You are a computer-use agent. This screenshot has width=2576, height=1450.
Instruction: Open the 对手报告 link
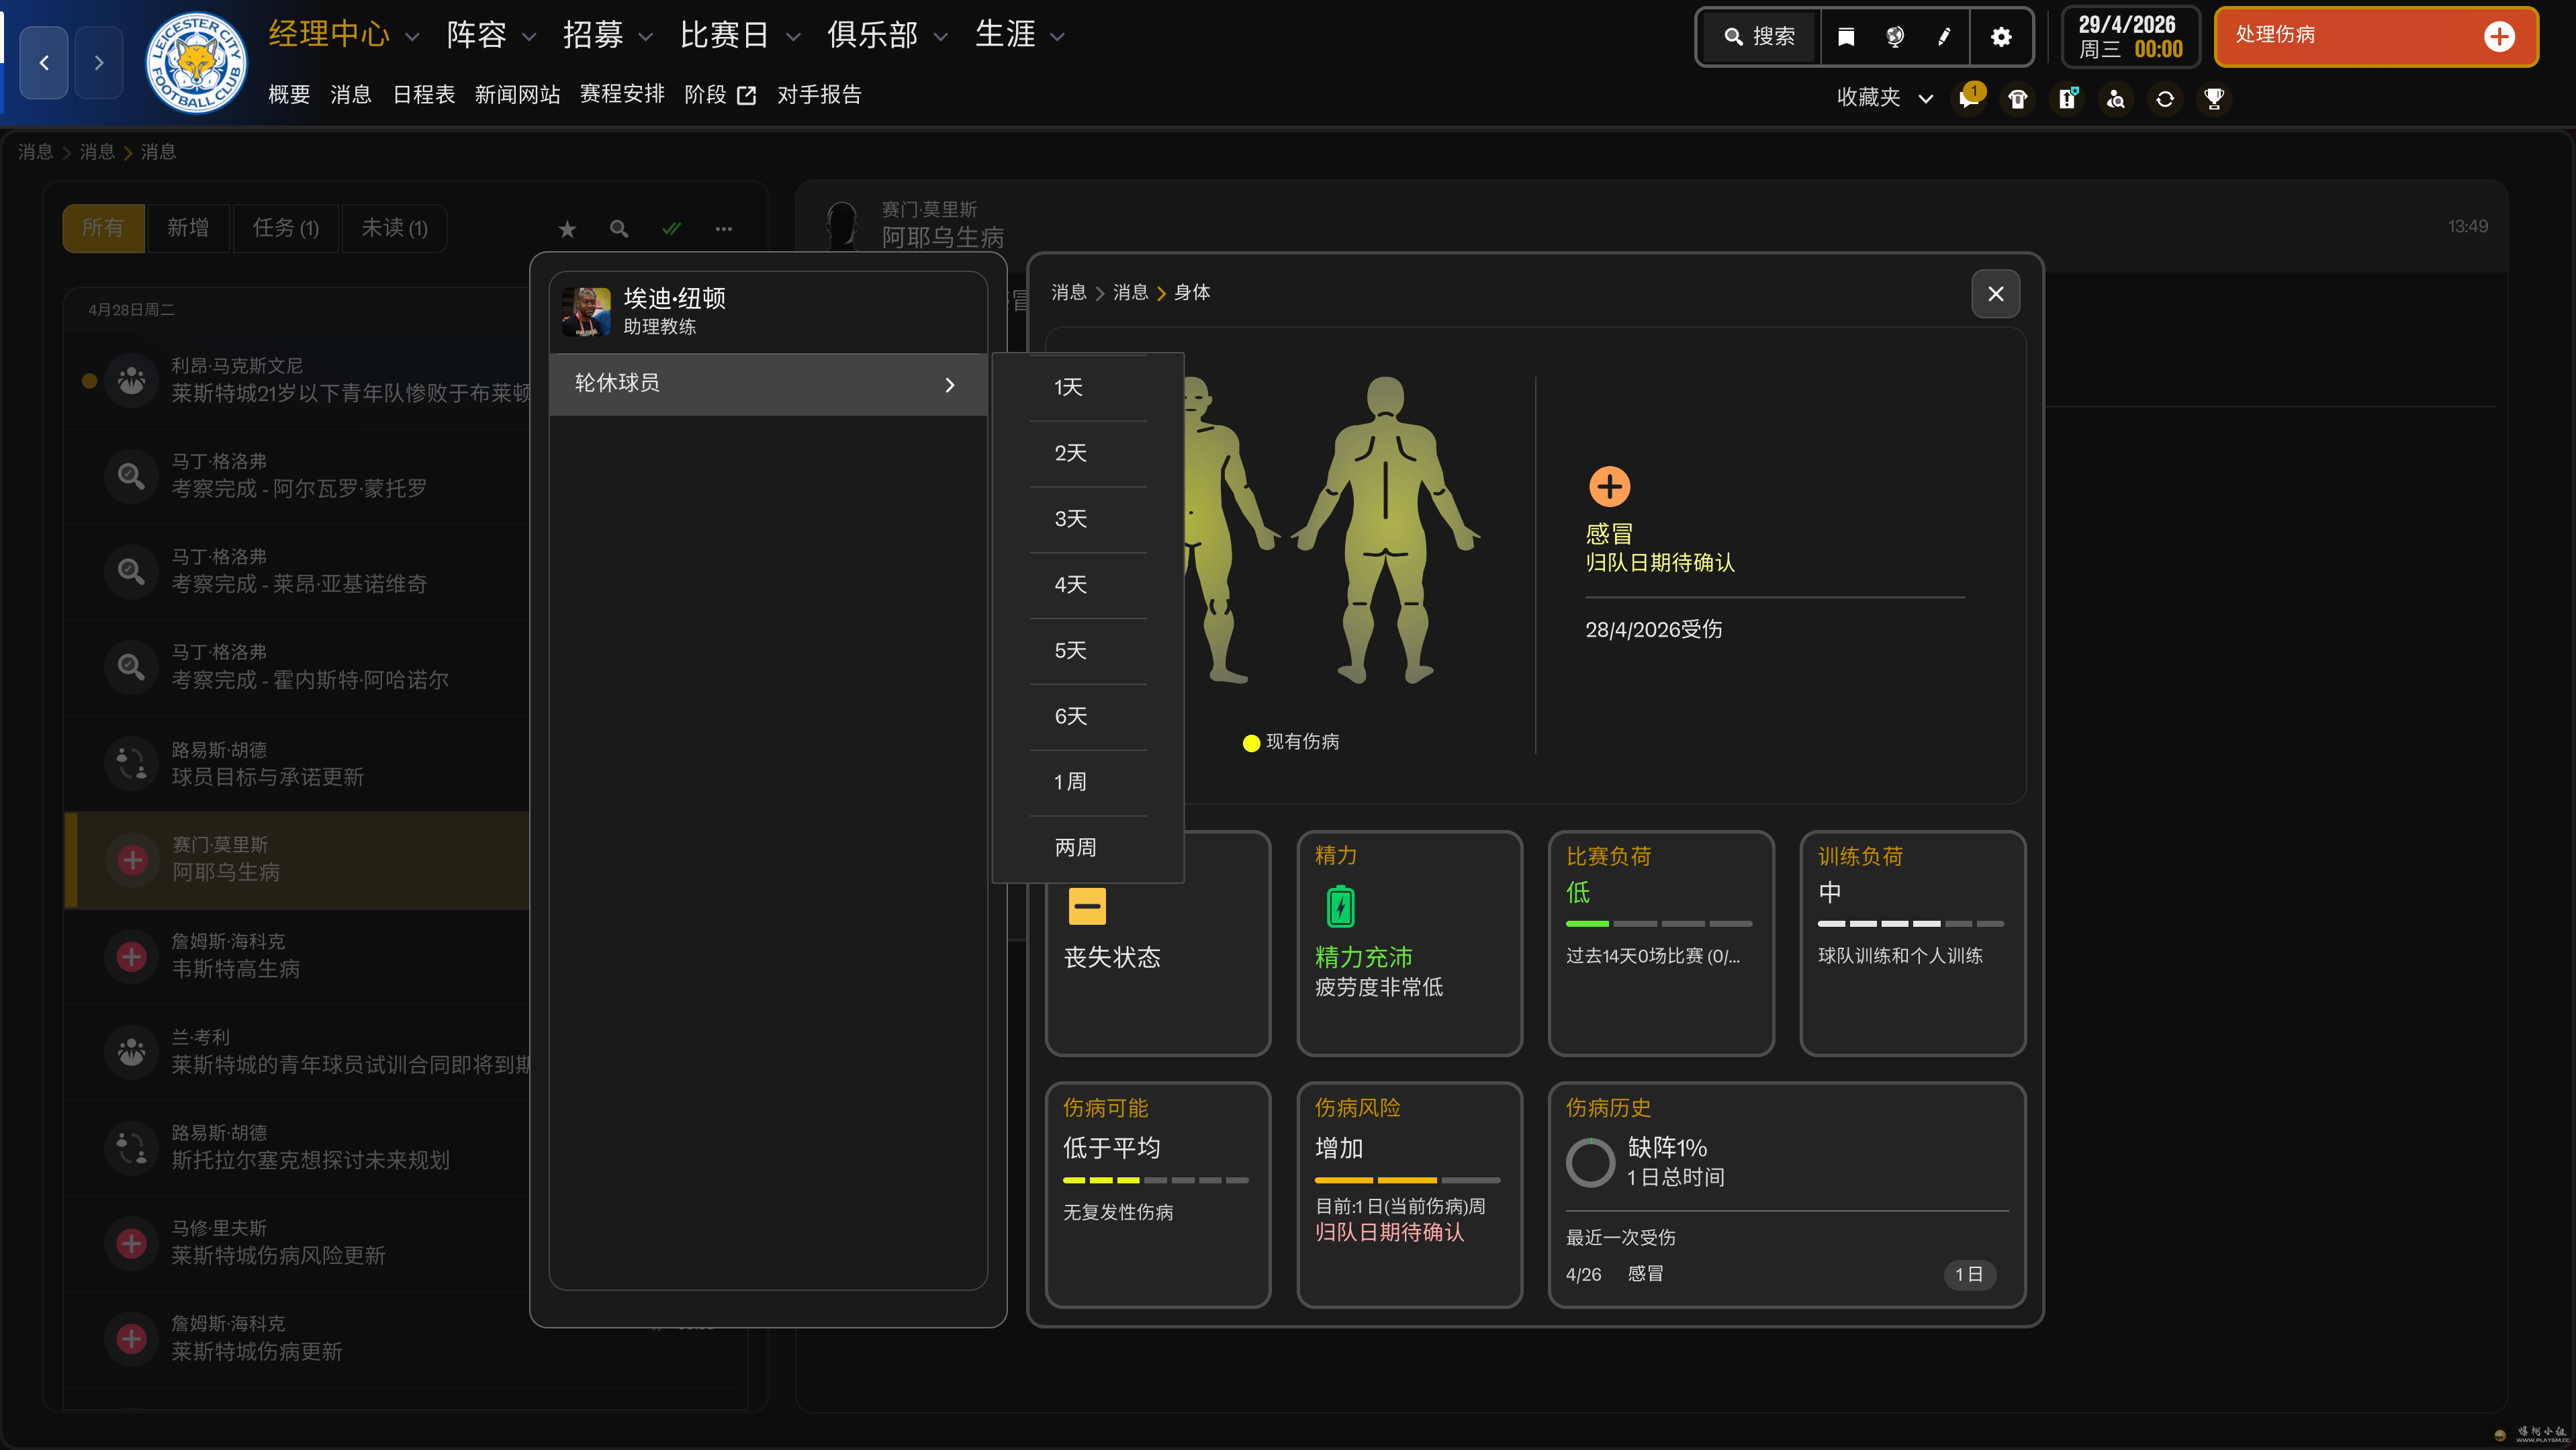[x=819, y=95]
